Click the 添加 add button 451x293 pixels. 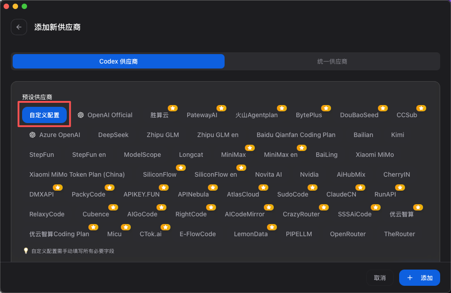pyautogui.click(x=419, y=278)
